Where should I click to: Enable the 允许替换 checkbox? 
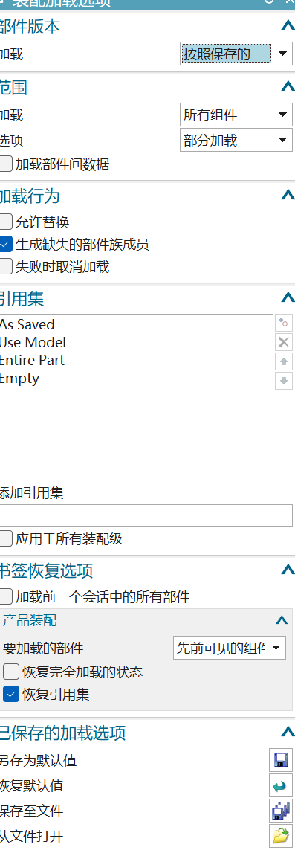(x=6, y=222)
